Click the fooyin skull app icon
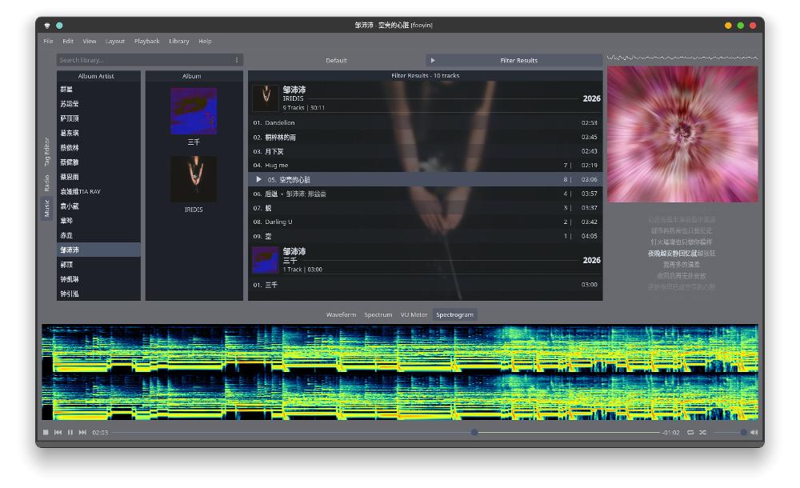800x488 pixels. pyautogui.click(x=47, y=26)
